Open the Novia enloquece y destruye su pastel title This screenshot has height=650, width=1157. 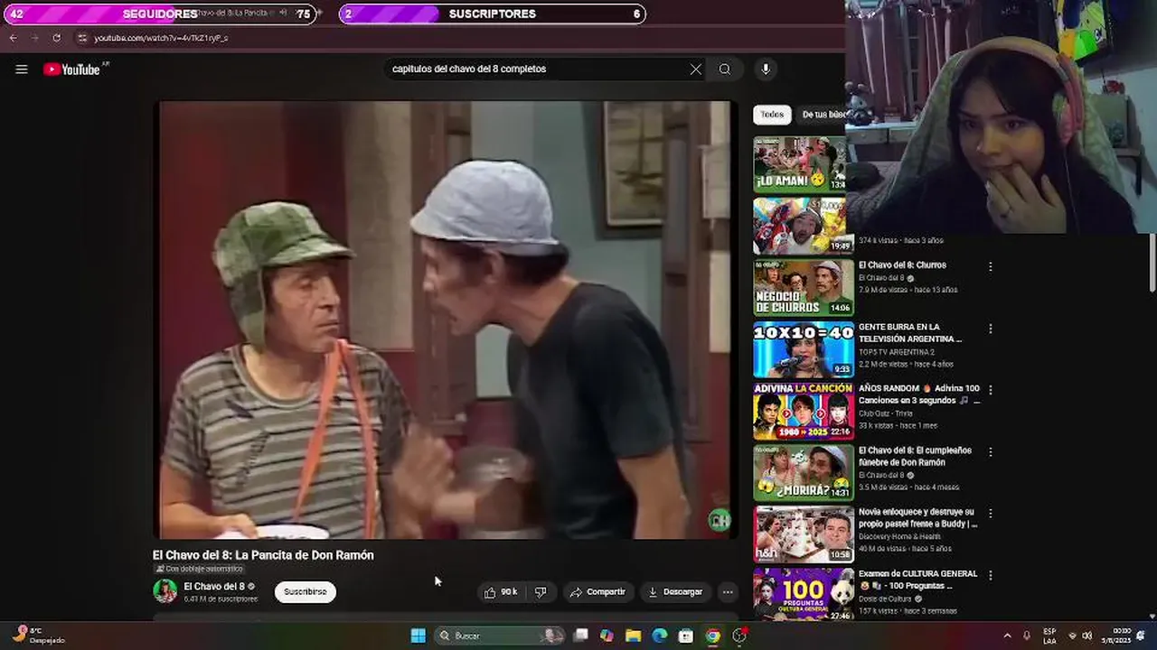(918, 517)
